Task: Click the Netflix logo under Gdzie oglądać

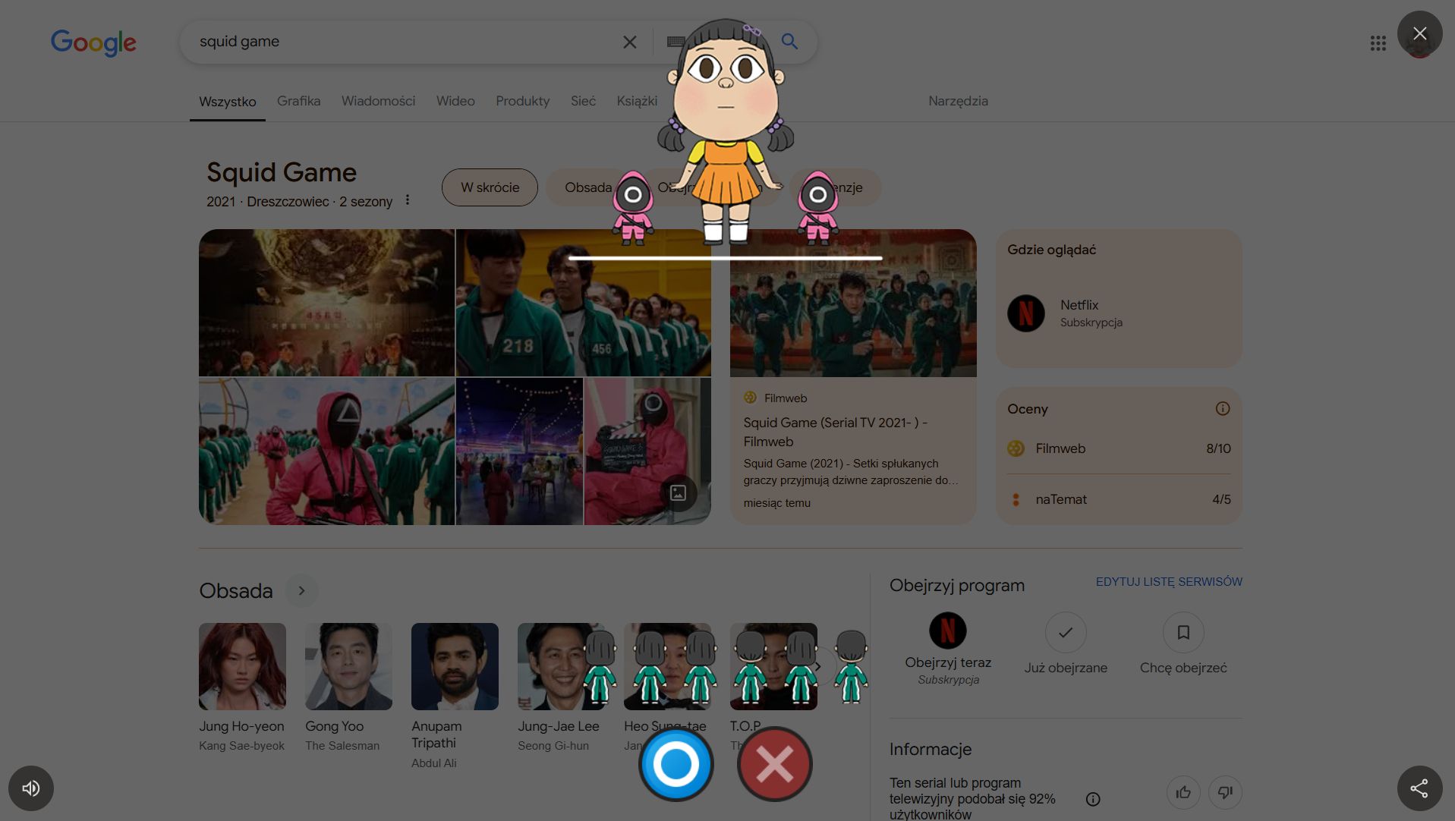Action: tap(1025, 313)
